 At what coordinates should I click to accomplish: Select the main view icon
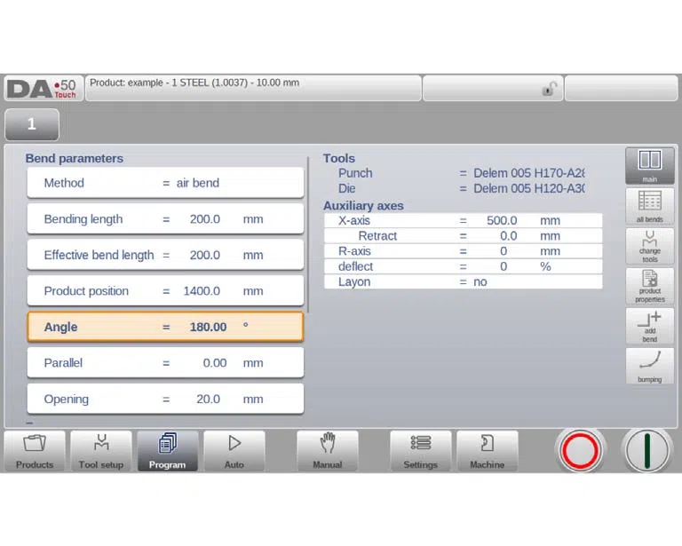click(x=650, y=166)
